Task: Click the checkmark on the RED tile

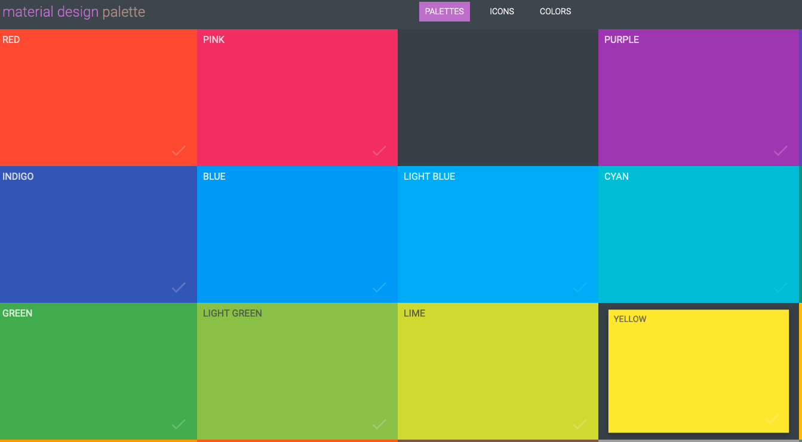Action: 179,151
